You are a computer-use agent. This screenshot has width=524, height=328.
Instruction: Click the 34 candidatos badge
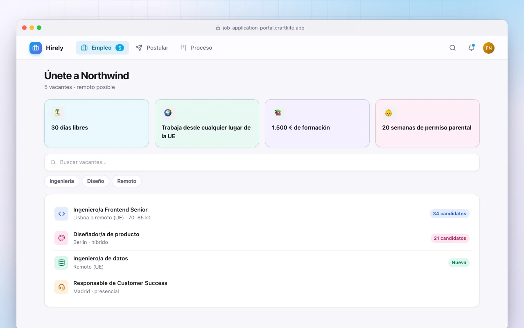point(449,214)
